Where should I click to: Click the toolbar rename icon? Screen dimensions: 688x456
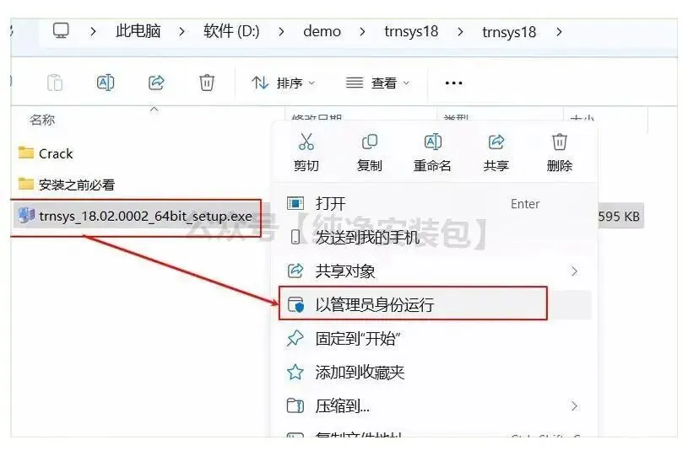pos(106,83)
